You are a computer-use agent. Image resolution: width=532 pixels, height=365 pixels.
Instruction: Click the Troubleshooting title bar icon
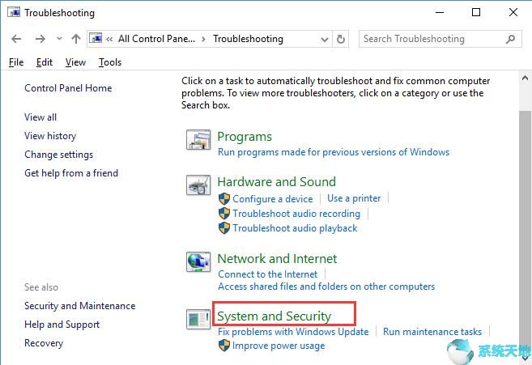(x=14, y=13)
